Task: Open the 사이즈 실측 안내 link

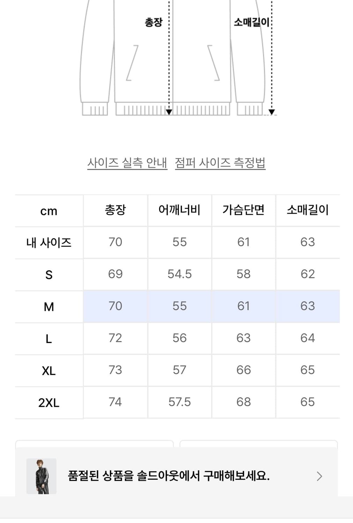Action: point(127,162)
